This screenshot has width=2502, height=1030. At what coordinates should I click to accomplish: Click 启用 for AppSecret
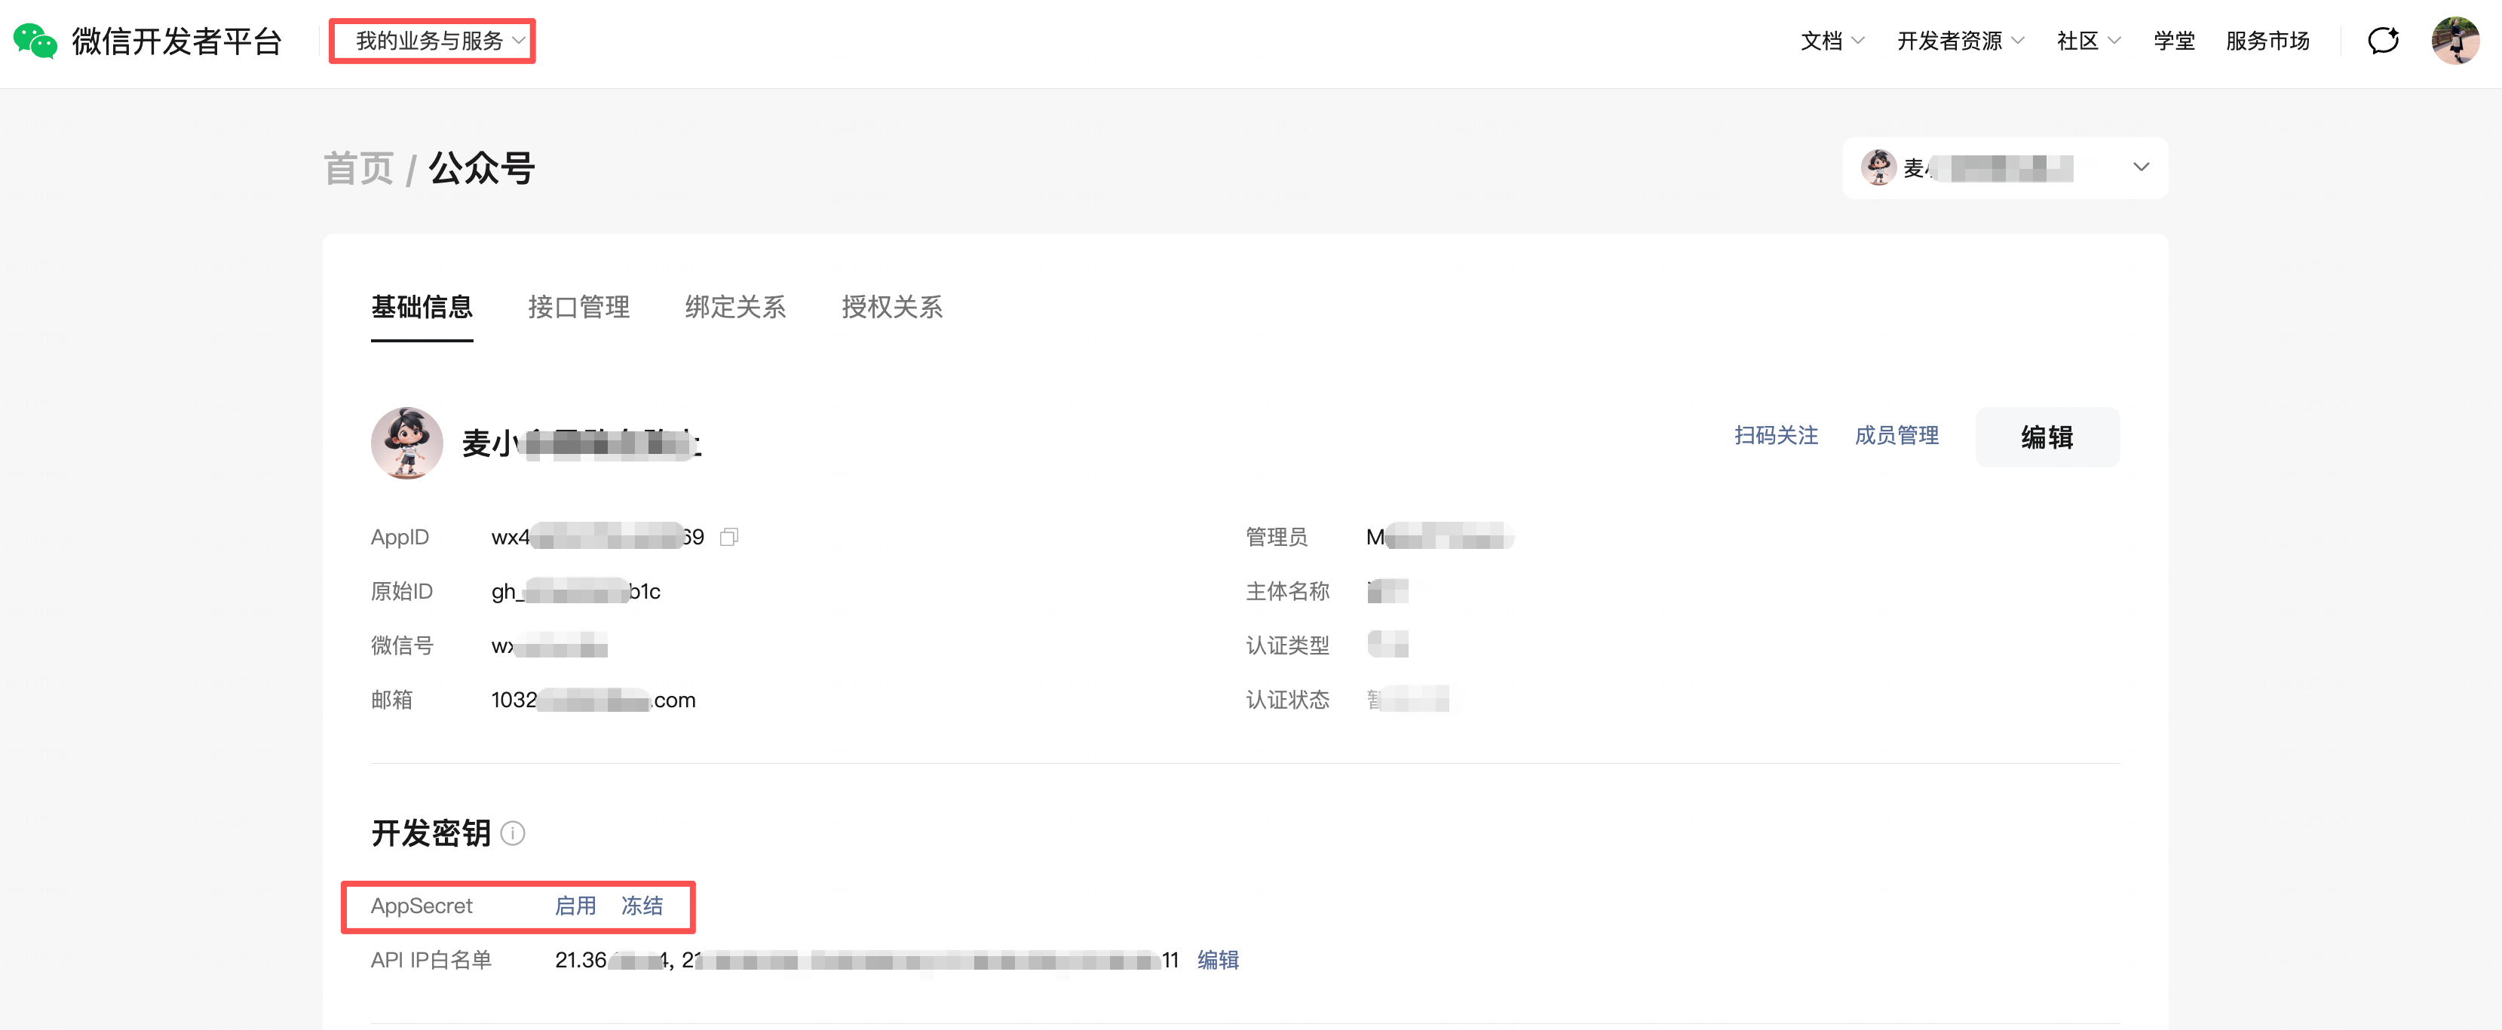[575, 906]
